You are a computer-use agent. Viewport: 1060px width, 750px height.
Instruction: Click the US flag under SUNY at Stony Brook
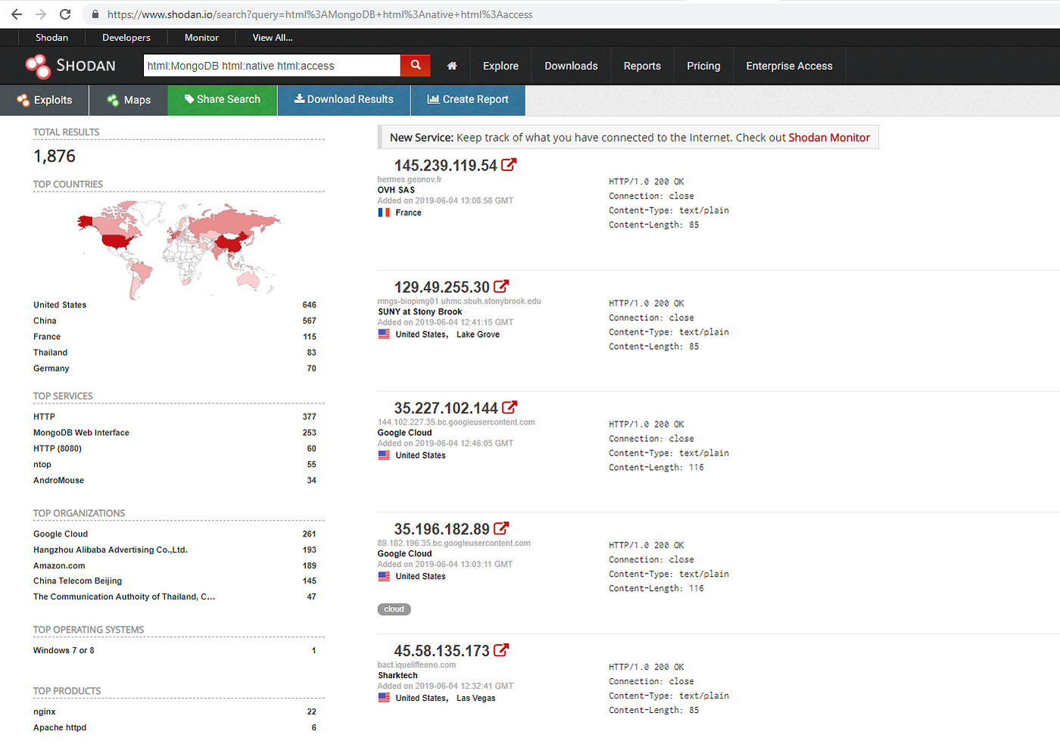click(384, 334)
